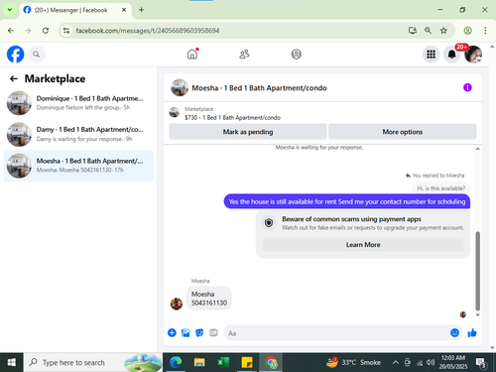496x372 pixels.
Task: Open Chrome three-dot menu
Action: (485, 31)
